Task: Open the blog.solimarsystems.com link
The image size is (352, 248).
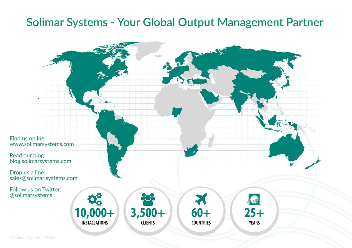Action: [x=40, y=161]
